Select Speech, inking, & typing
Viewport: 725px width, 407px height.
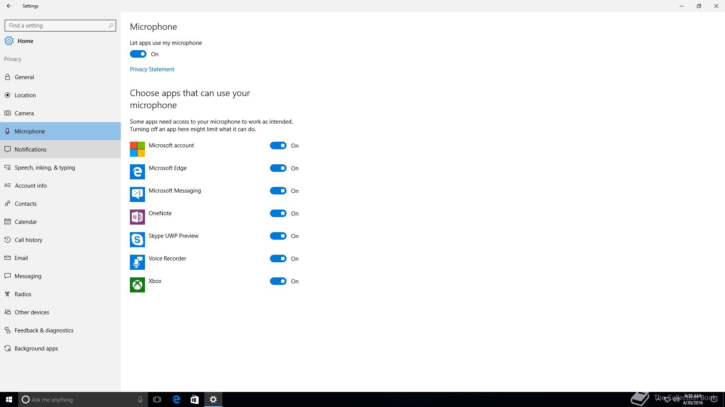click(x=45, y=168)
